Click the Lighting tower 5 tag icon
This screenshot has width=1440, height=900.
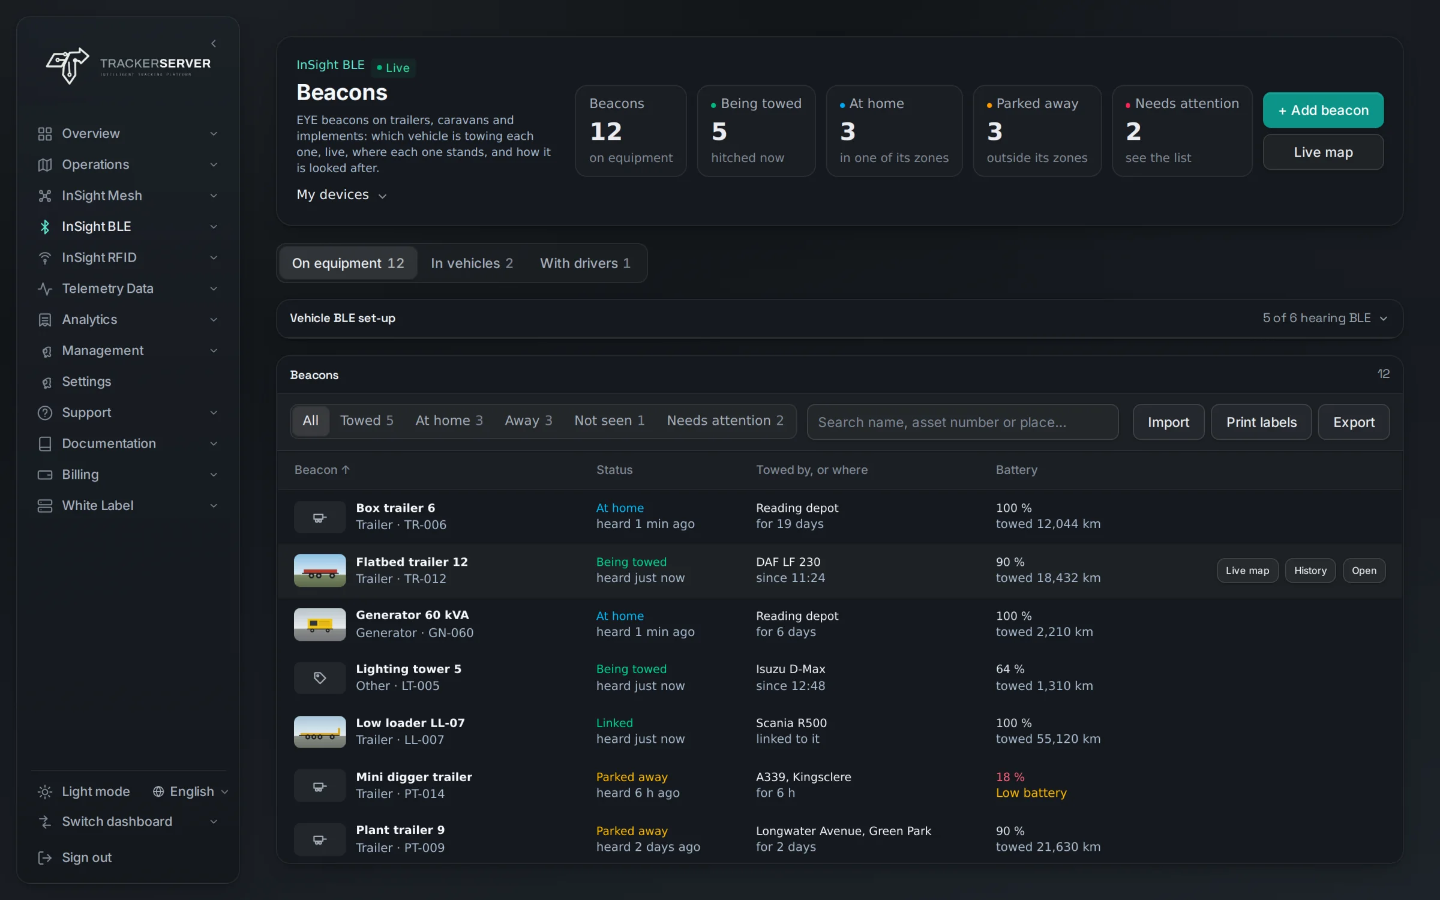tap(320, 678)
